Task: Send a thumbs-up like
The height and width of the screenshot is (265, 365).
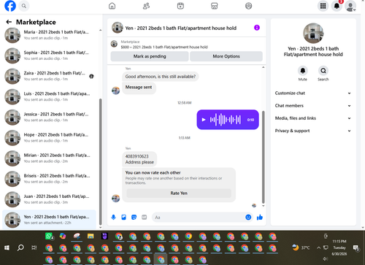Action: click(x=260, y=217)
